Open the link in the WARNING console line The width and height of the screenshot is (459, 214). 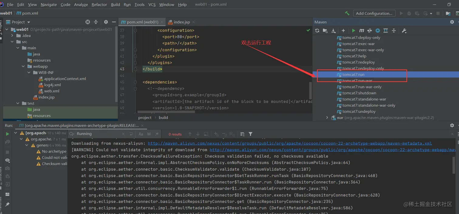pyautogui.click(x=333, y=150)
